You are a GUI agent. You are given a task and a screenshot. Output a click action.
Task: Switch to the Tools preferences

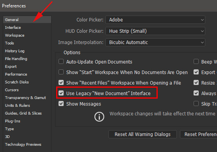tap(9, 43)
